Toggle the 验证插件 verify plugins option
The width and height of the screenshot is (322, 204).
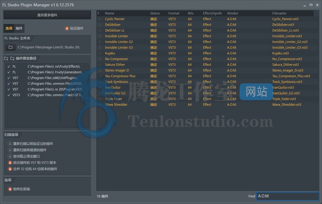click(x=74, y=28)
